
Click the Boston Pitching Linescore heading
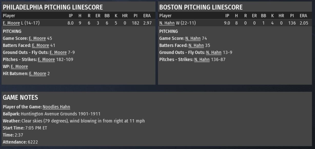(201, 7)
